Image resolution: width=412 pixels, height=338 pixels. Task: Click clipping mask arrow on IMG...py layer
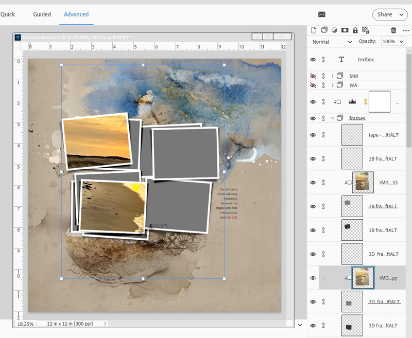pyautogui.click(x=348, y=278)
